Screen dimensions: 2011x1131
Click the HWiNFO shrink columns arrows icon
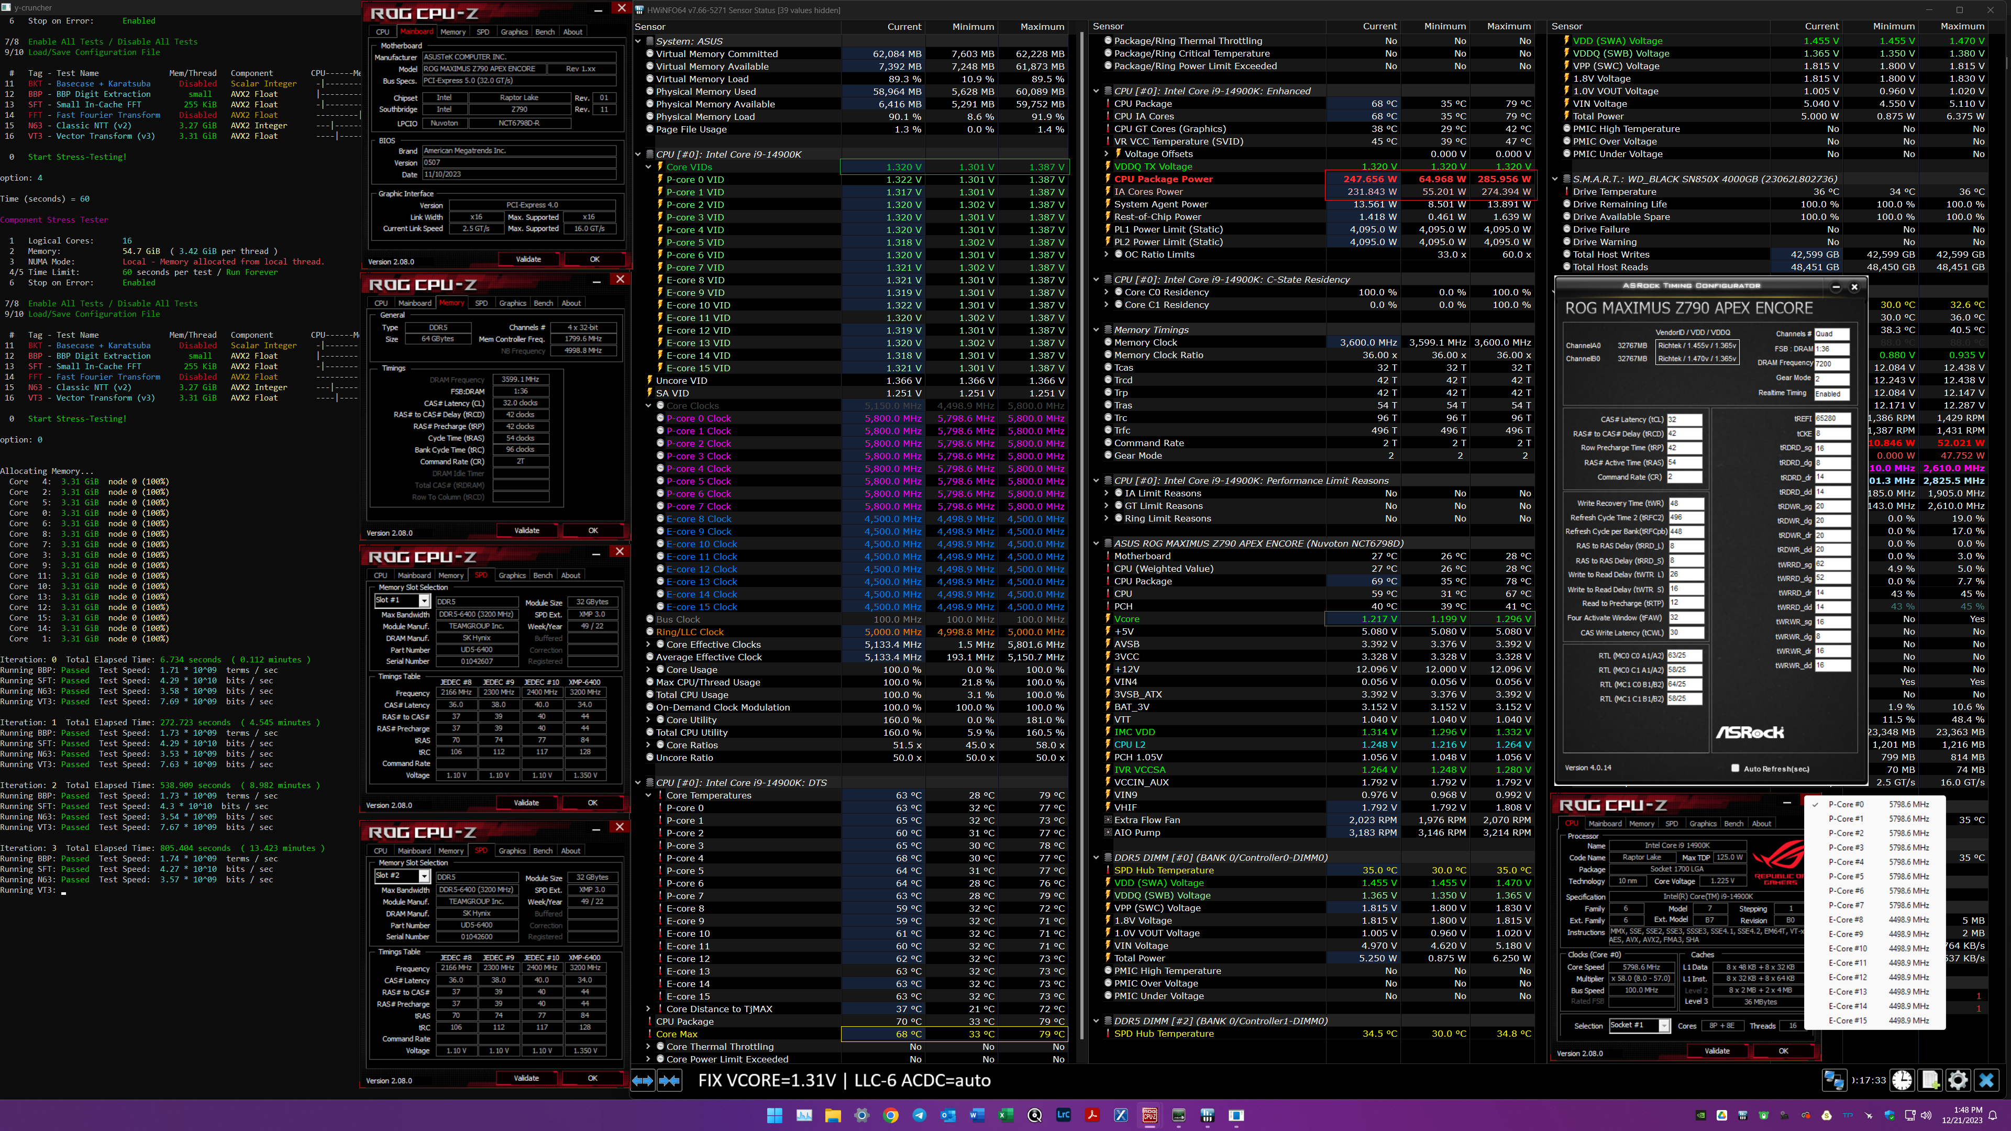coord(669,1080)
